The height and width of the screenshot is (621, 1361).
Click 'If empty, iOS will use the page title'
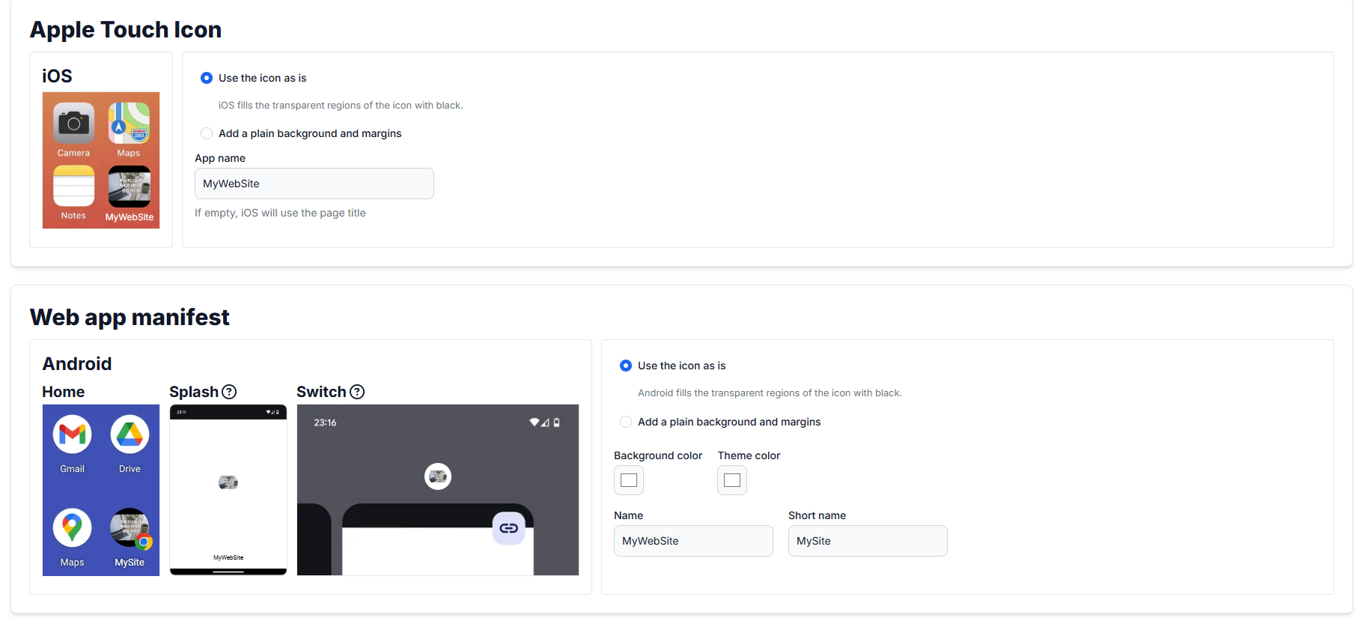pyautogui.click(x=280, y=213)
